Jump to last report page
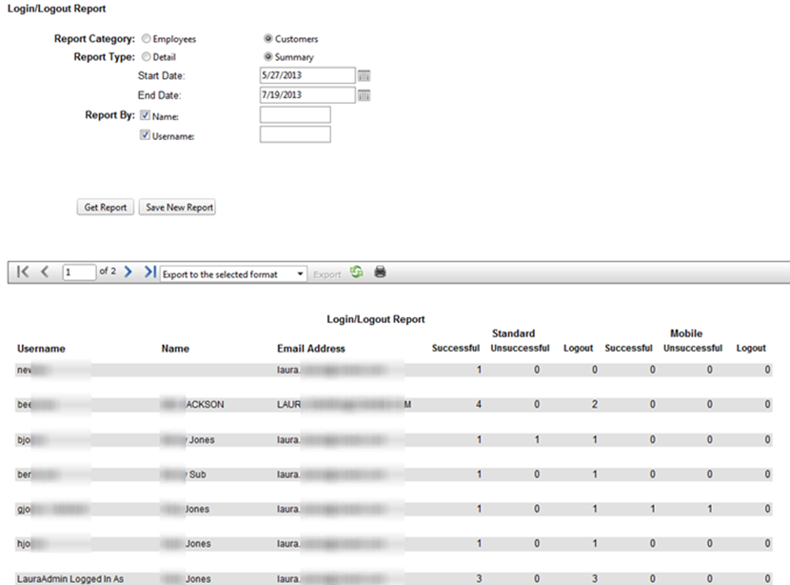 pos(149,273)
